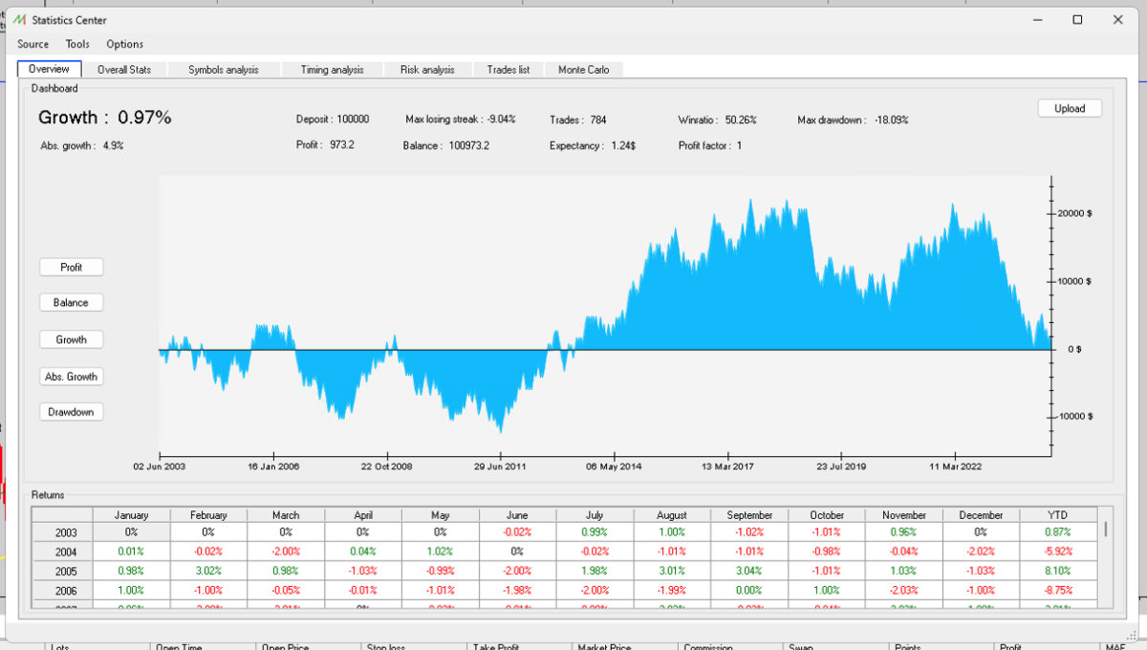The width and height of the screenshot is (1147, 650).
Task: Open the Source menu
Action: coord(32,44)
